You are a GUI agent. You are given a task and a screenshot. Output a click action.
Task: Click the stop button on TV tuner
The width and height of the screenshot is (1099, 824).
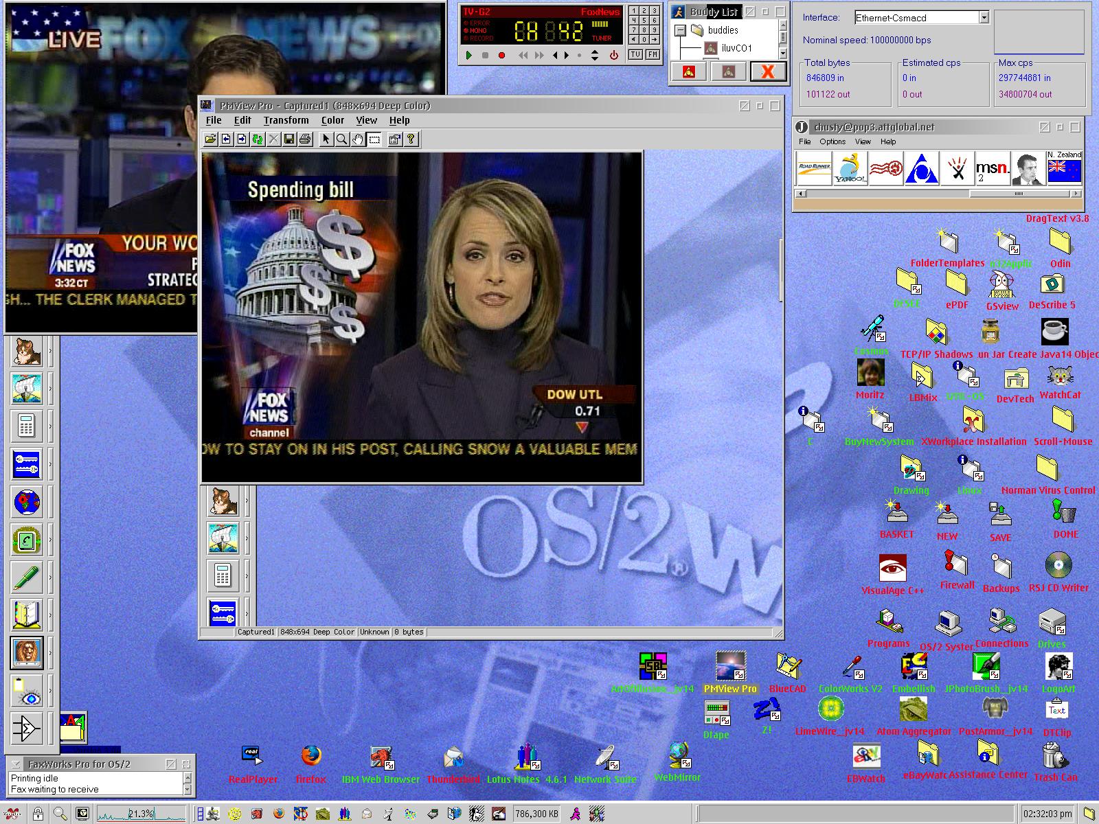(x=485, y=55)
